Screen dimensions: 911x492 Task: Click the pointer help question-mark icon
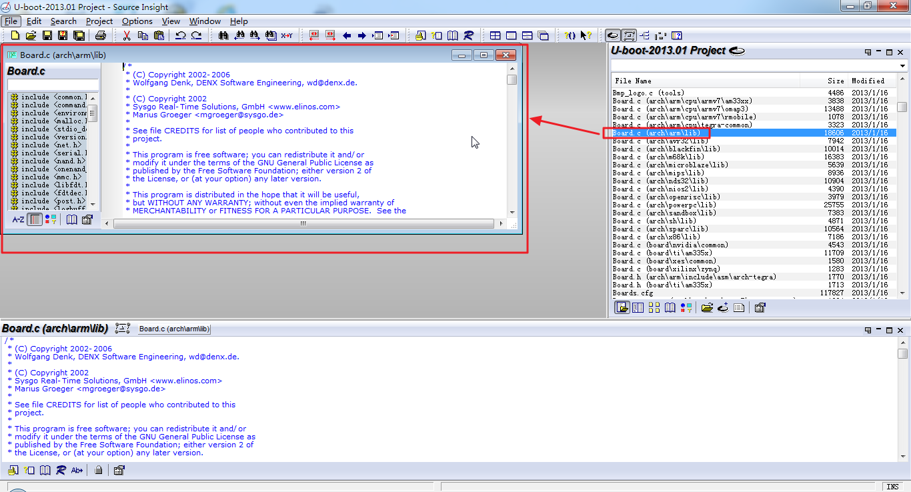586,35
